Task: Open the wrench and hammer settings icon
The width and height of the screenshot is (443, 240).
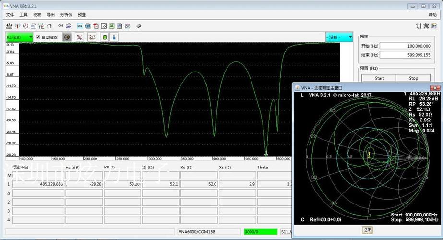Action: pyautogui.click(x=426, y=26)
